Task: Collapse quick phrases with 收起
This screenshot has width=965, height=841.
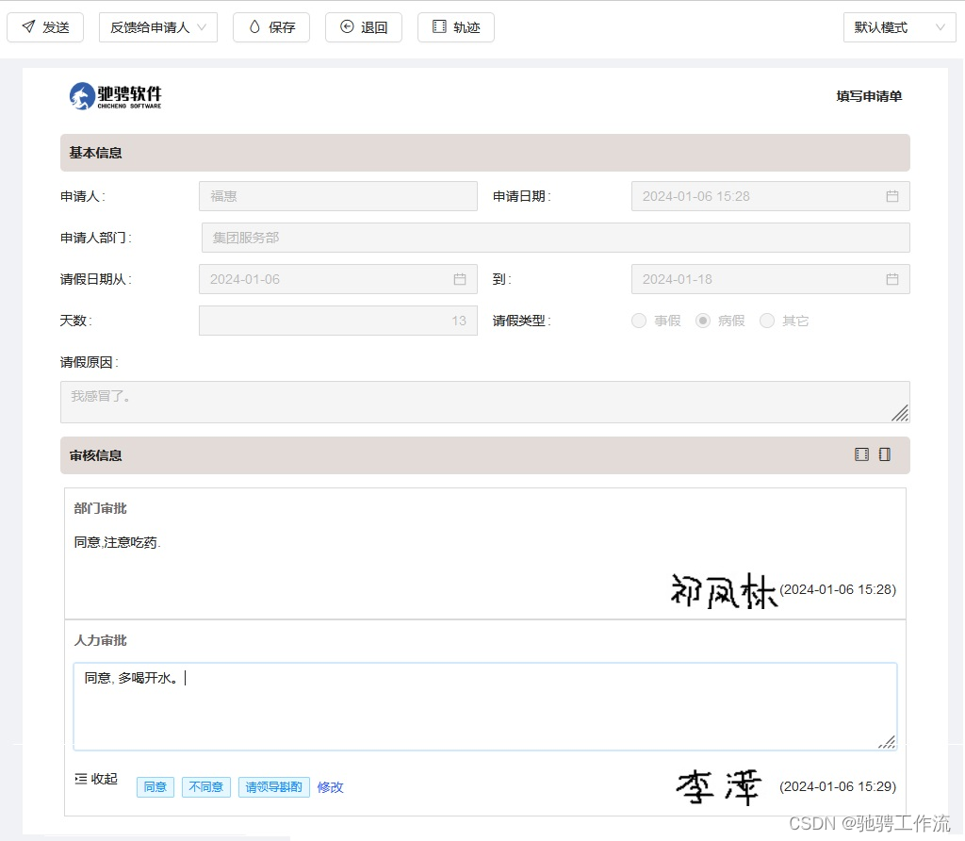Action: point(96,779)
